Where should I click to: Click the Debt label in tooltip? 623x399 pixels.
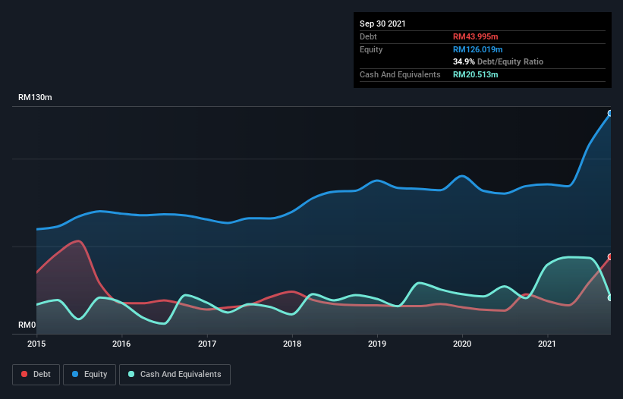click(x=368, y=36)
